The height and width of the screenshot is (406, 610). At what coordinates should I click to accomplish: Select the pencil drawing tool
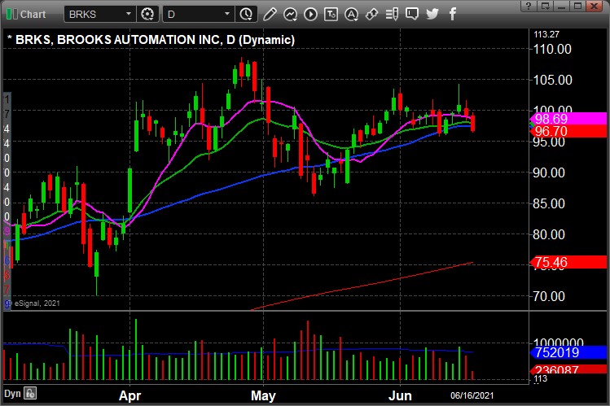(270, 15)
